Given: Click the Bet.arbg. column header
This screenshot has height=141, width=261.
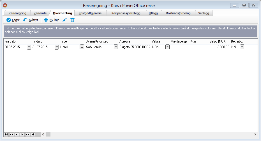Looking at the screenshot, I should click(x=237, y=41).
